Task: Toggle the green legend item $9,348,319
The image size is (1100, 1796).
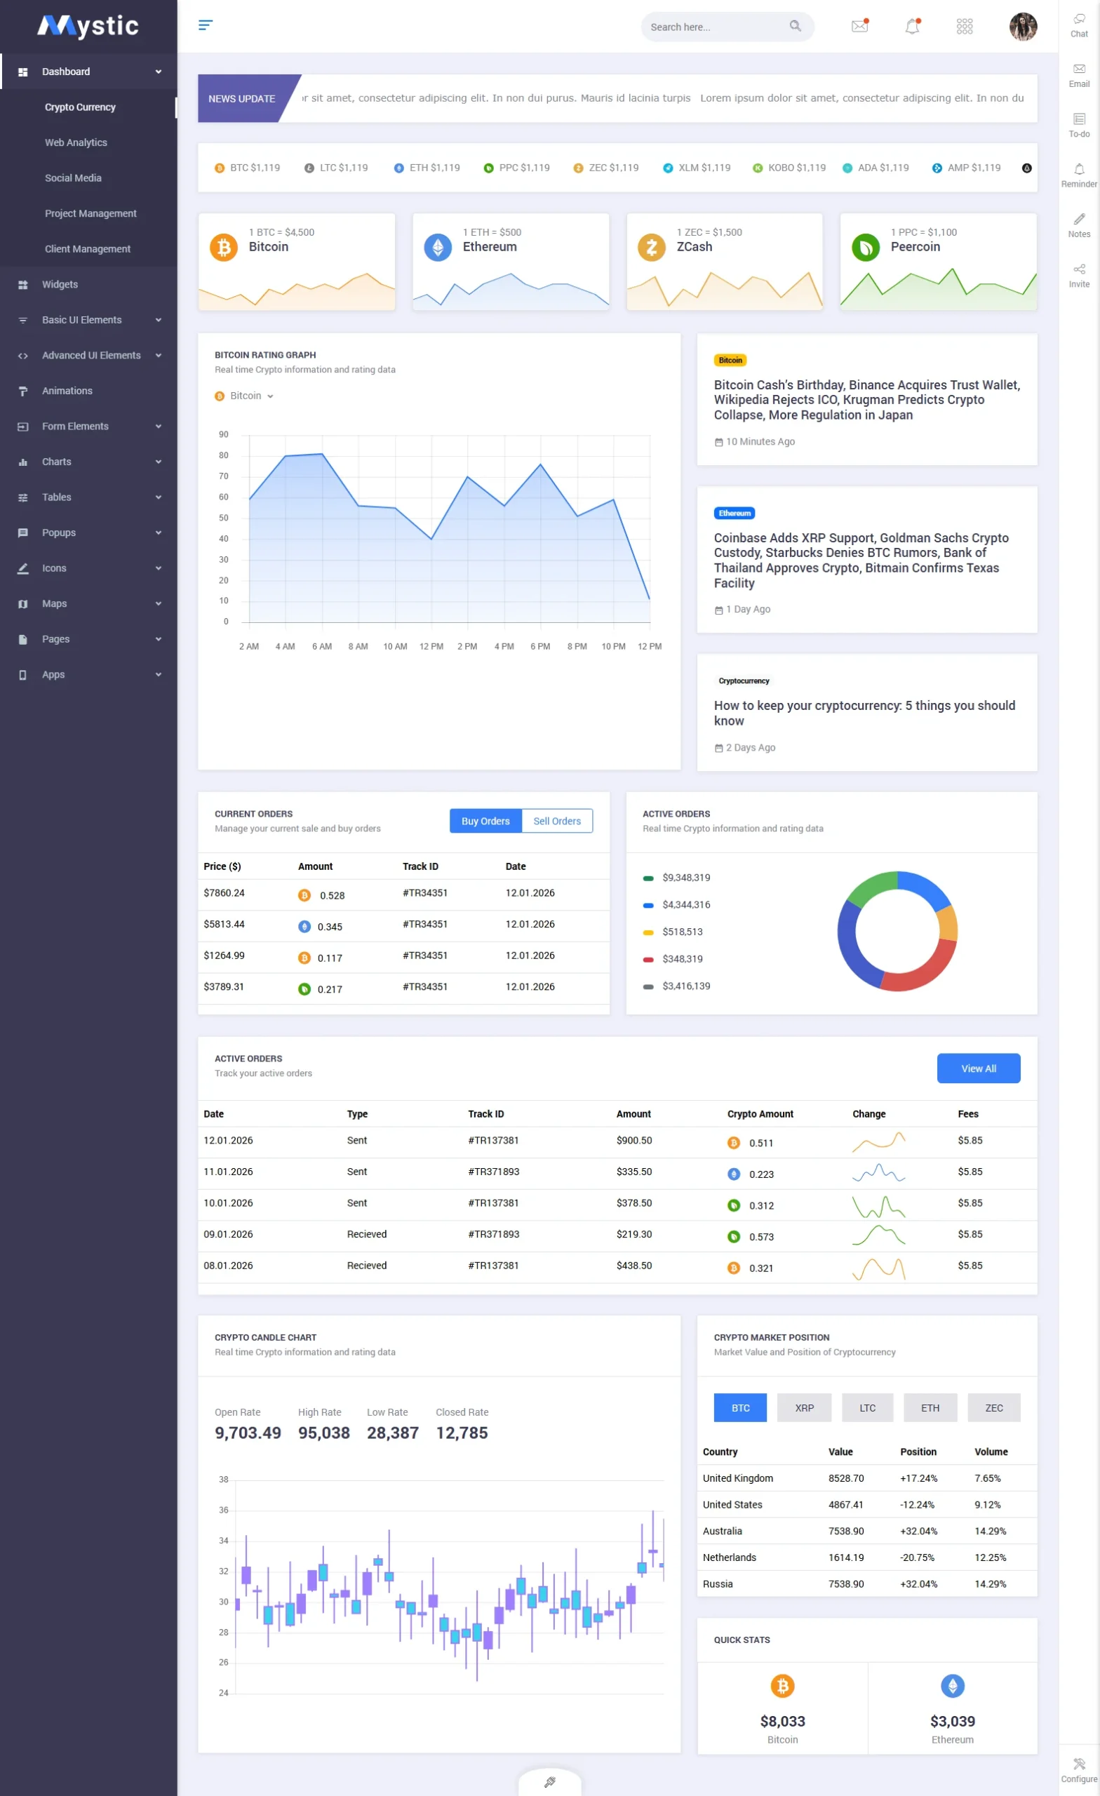Action: [x=676, y=878]
